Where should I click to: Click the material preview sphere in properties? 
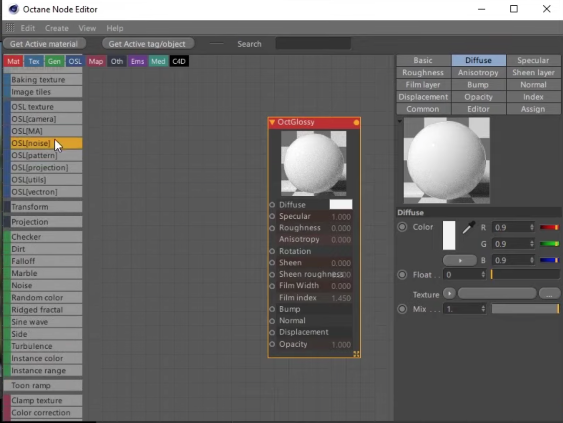point(446,160)
